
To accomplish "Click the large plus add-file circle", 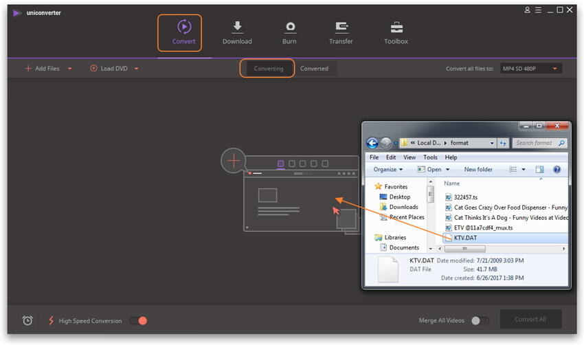I will click(x=234, y=161).
